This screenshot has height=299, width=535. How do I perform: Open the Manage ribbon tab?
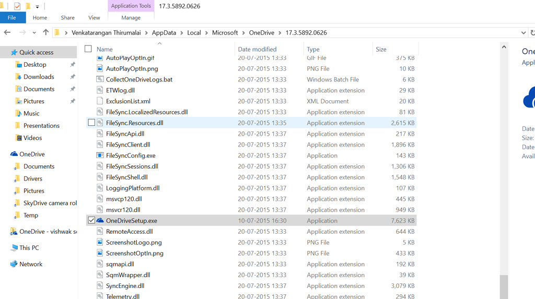pyautogui.click(x=131, y=18)
